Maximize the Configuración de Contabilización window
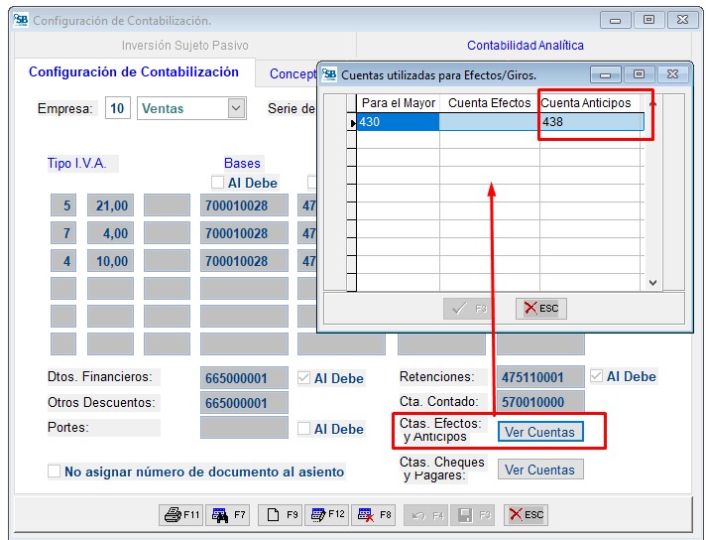 pos(648,20)
